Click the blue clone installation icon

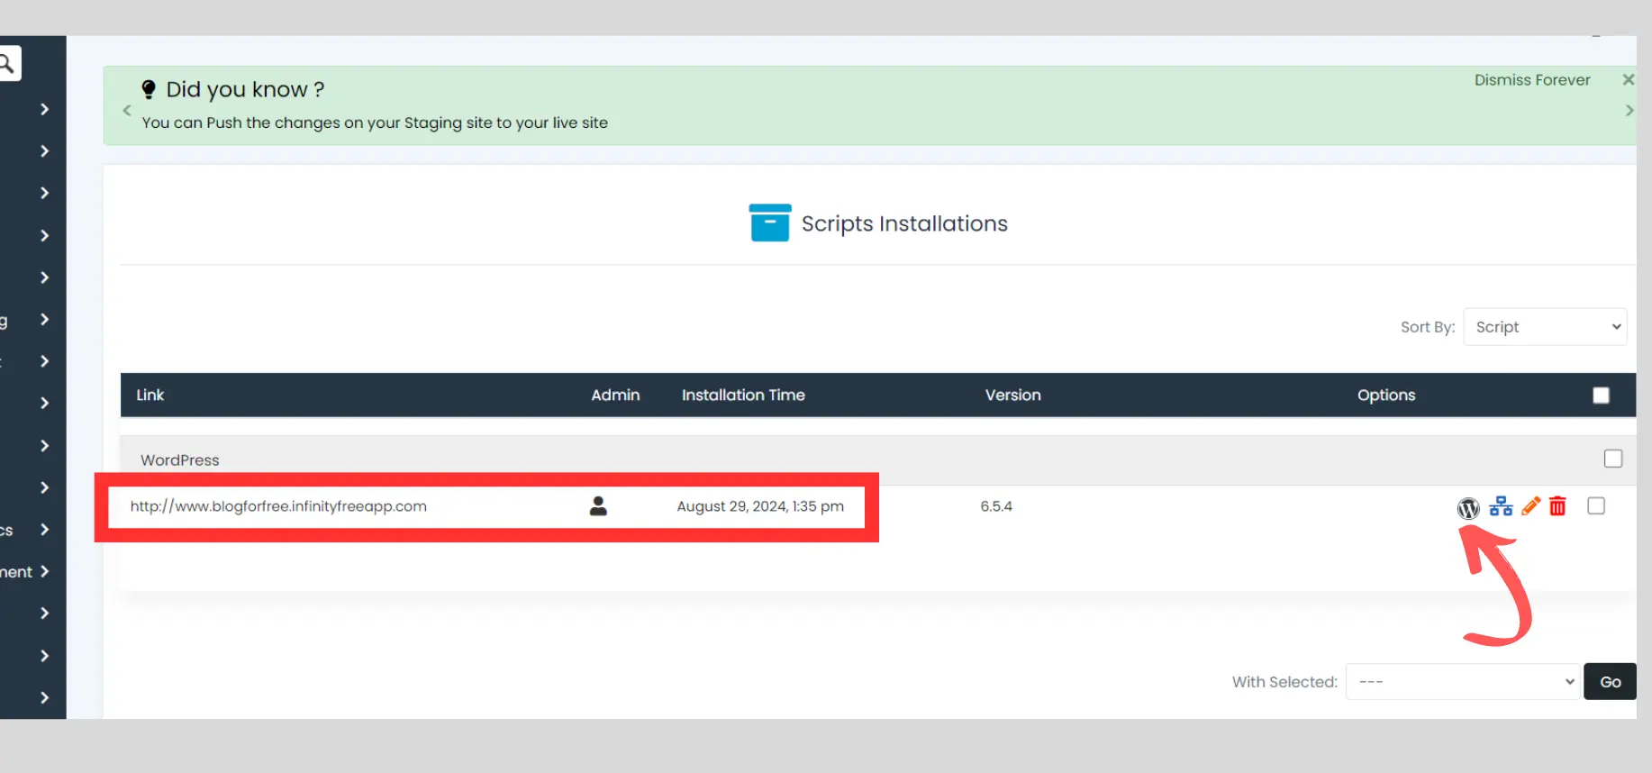pyautogui.click(x=1501, y=506)
